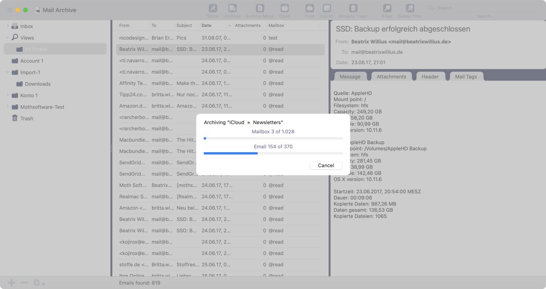This screenshot has height=289, width=546.
Task: Sort emails by the Date column header
Action: [213, 25]
